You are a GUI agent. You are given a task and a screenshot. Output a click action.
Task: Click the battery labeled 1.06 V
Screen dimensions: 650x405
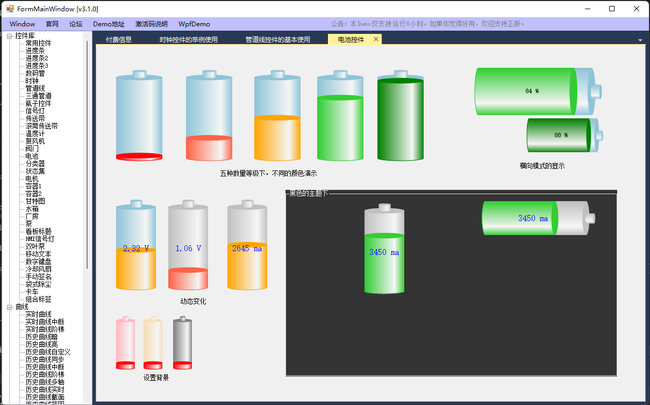tap(188, 246)
